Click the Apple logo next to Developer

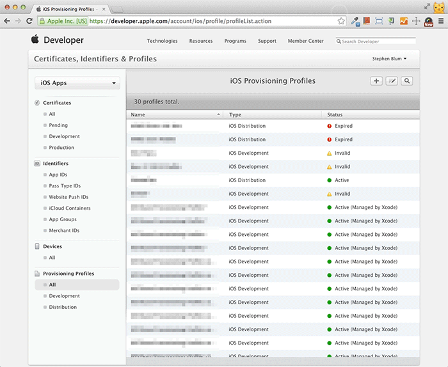point(36,40)
